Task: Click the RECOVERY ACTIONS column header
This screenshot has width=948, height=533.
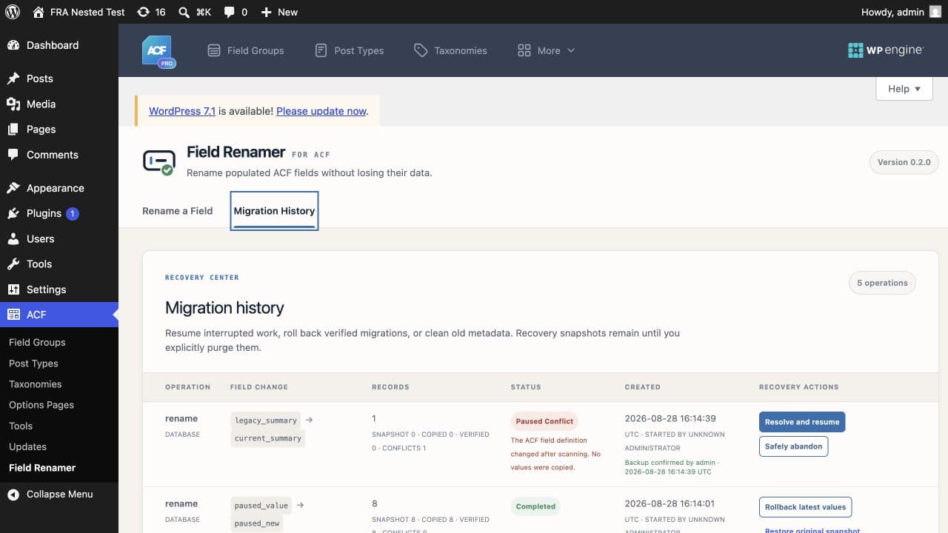Action: tap(798, 387)
